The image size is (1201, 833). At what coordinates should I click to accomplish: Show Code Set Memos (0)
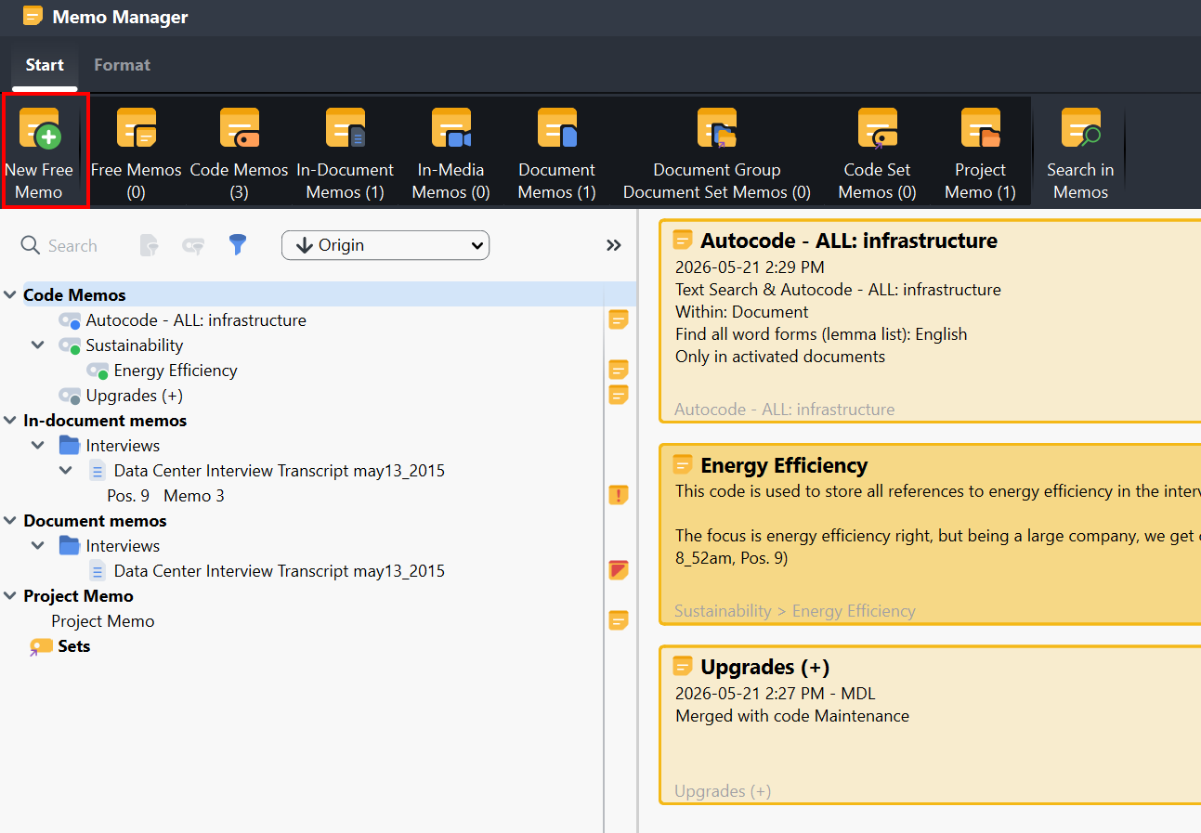[x=877, y=150]
